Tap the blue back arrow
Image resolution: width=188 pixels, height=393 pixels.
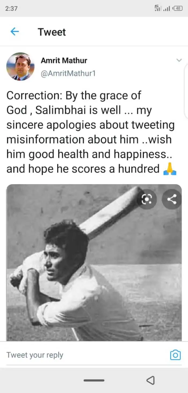(15, 32)
